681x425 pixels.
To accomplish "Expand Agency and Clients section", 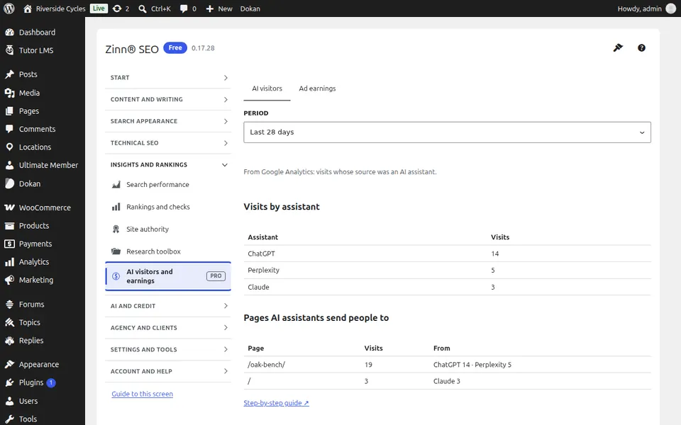I will (x=168, y=328).
